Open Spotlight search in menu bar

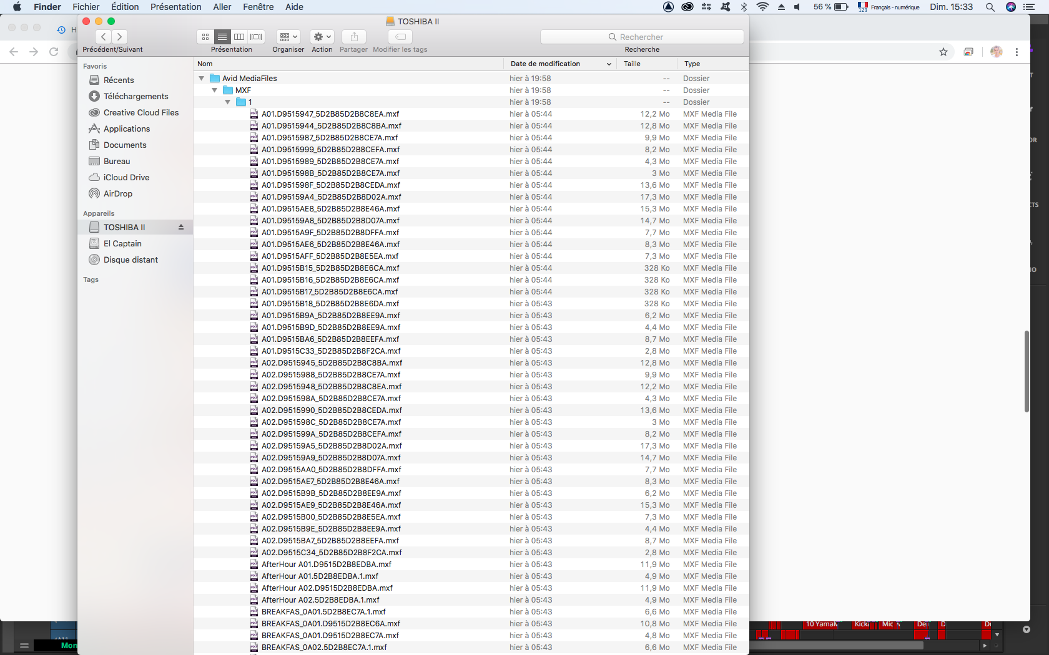[990, 7]
